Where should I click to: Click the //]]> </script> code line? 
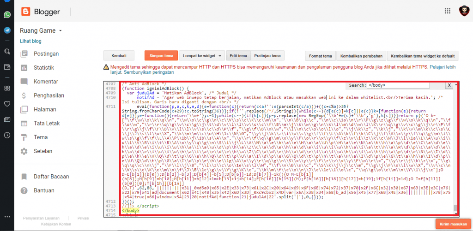tap(140, 206)
